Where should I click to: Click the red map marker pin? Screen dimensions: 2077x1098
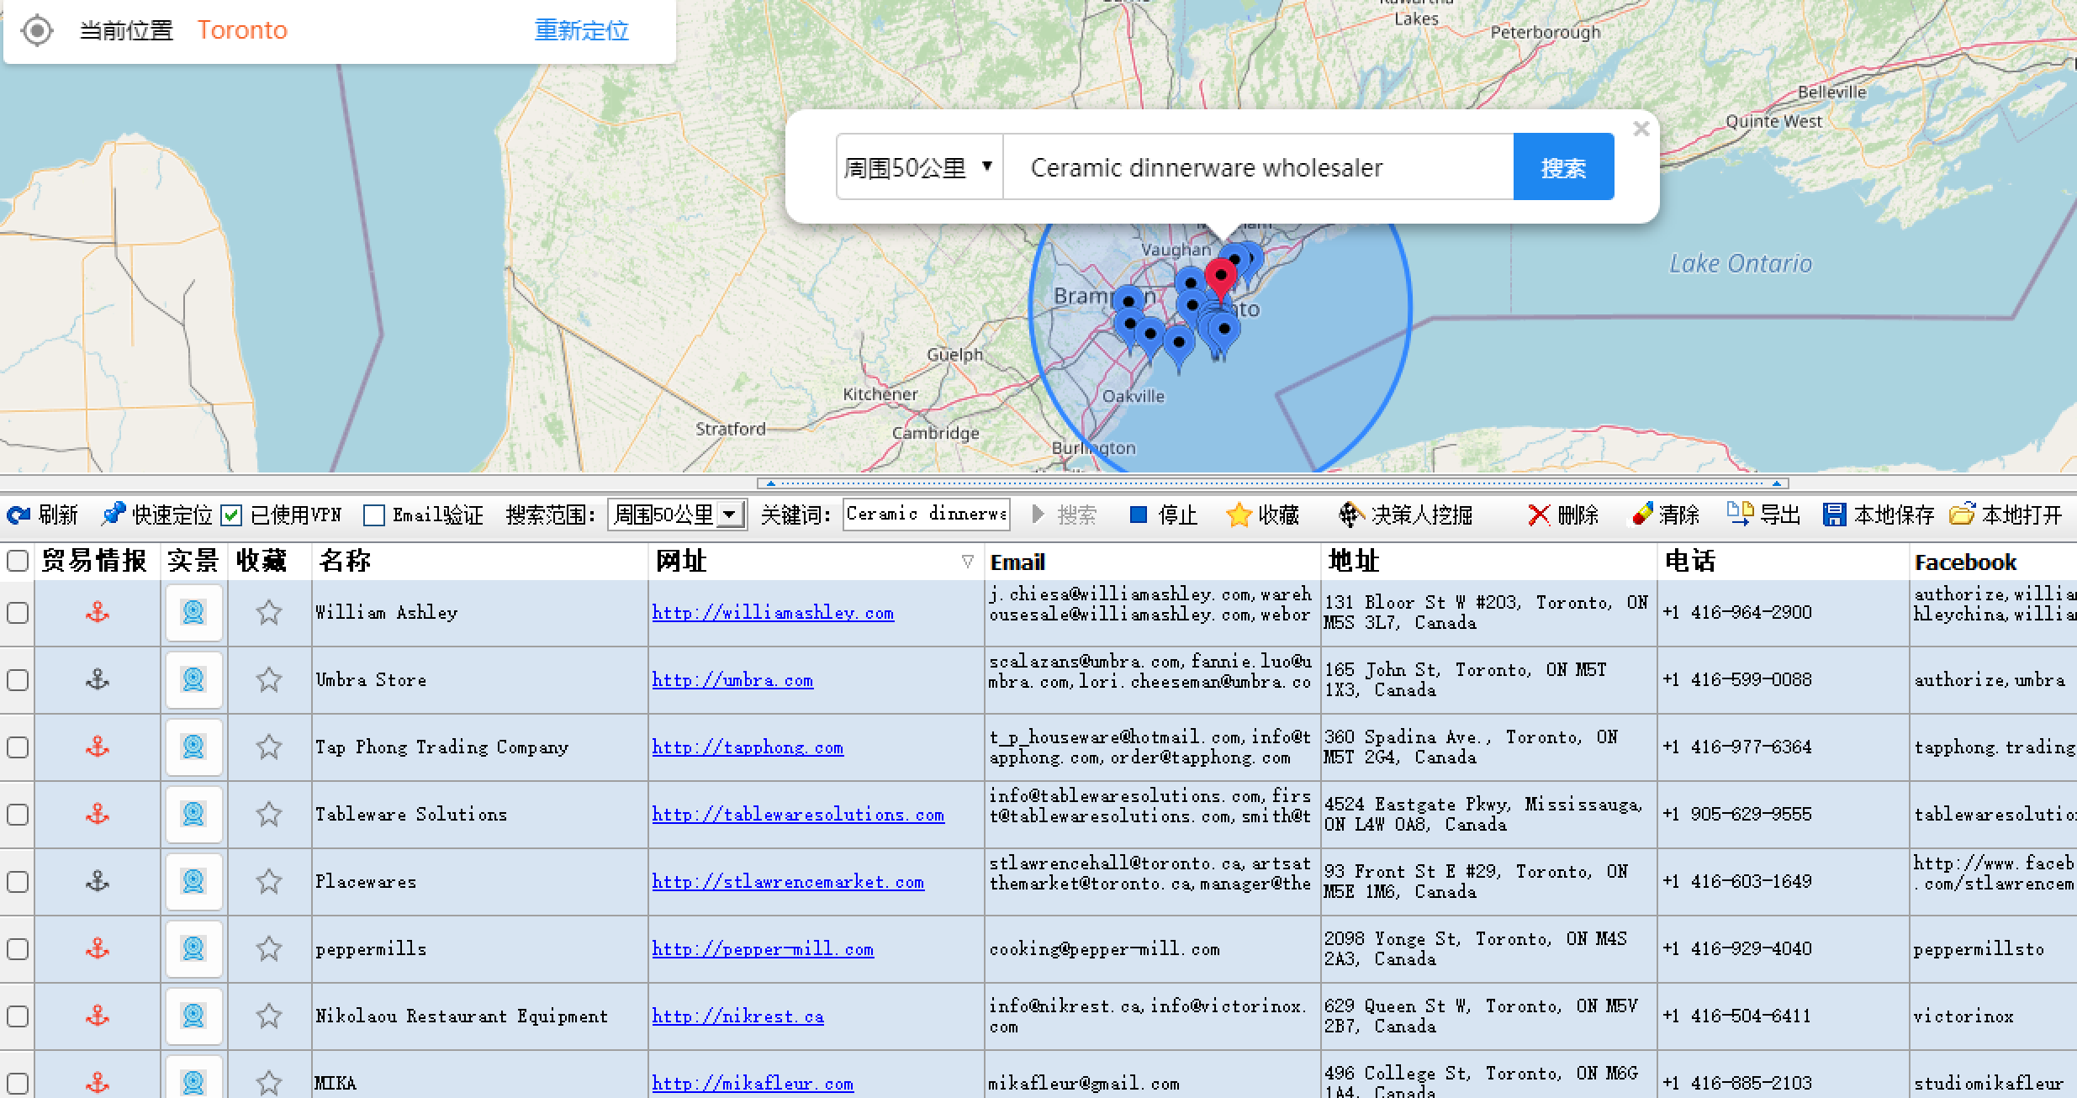[x=1220, y=280]
